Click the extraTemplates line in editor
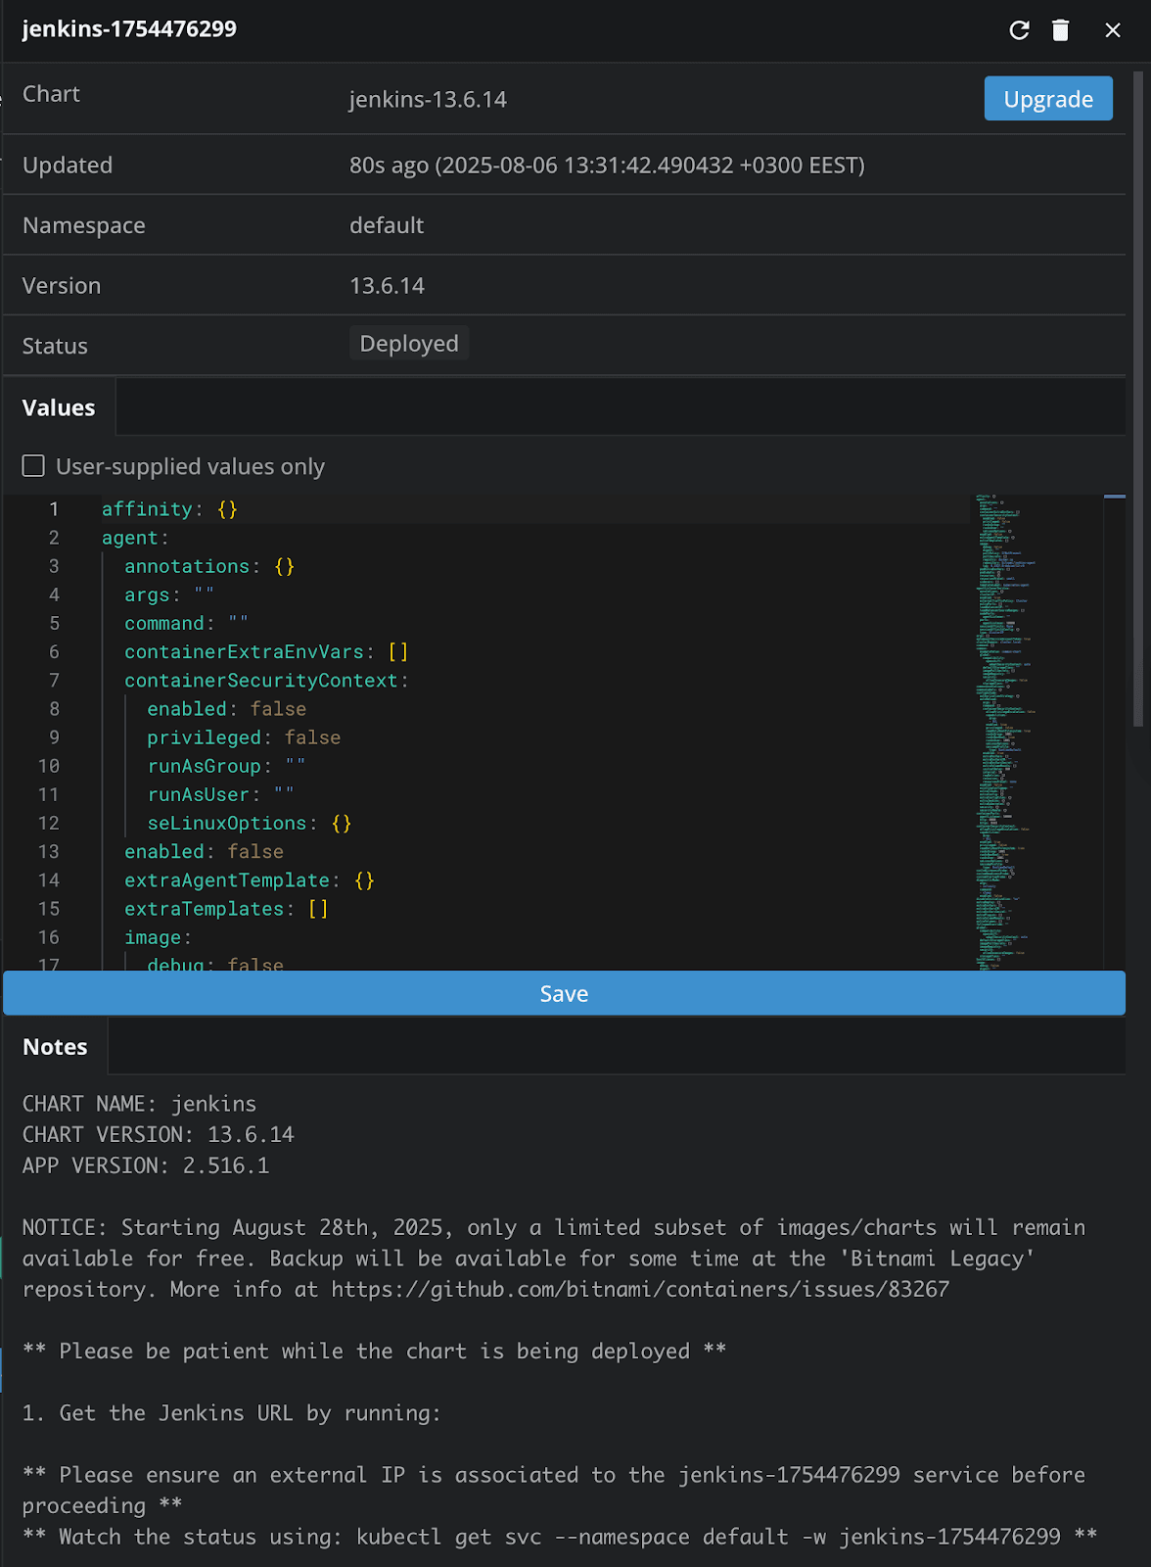This screenshot has width=1151, height=1567. point(204,909)
